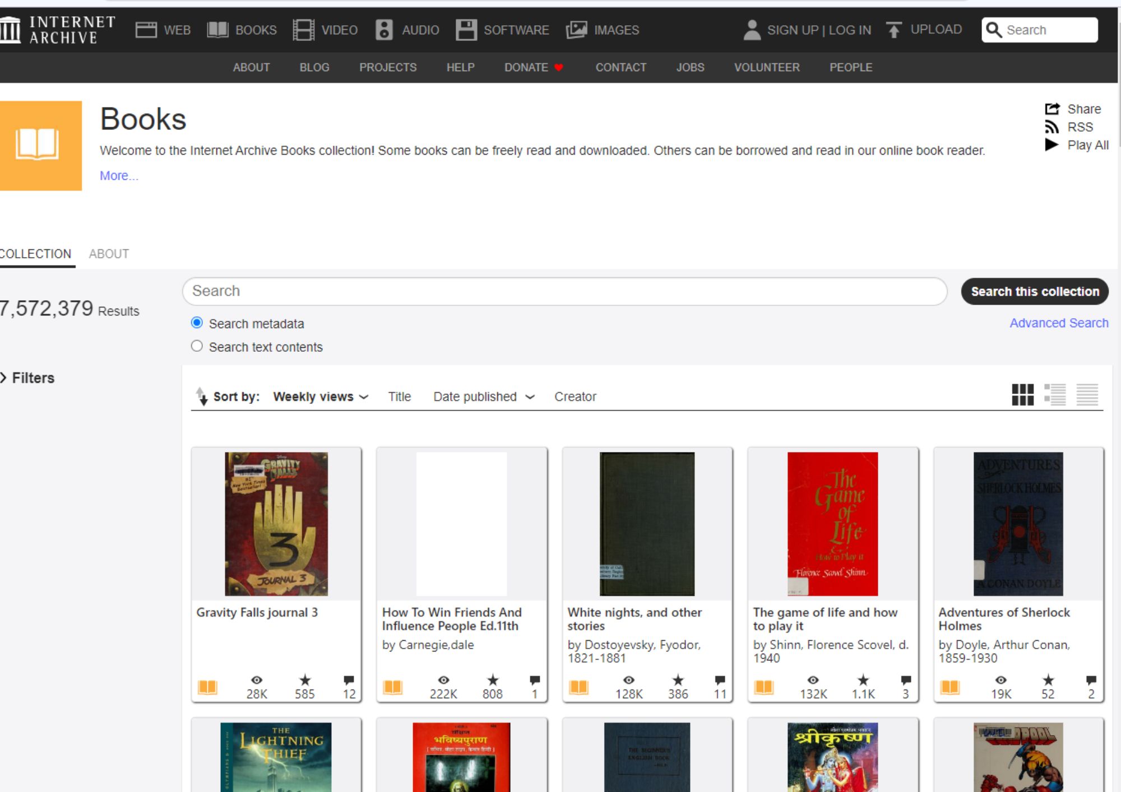Click the user profile silhouette icon
The image size is (1121, 792).
[x=752, y=30]
